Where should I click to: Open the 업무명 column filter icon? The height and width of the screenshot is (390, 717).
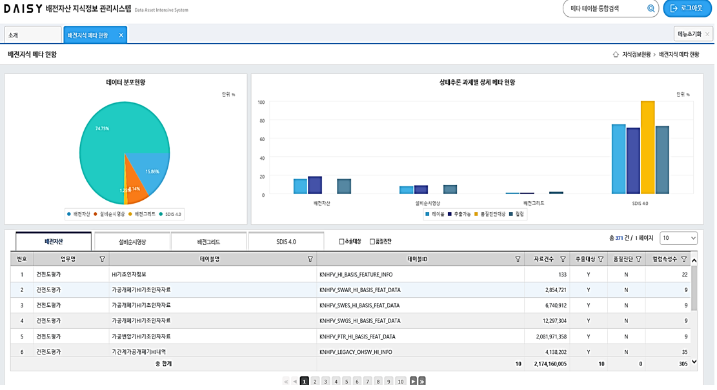102,259
